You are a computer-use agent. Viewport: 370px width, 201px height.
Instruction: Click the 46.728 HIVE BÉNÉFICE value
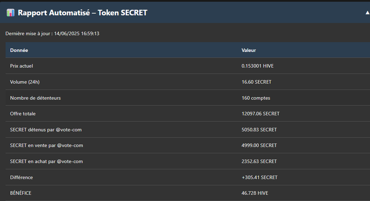(254, 193)
